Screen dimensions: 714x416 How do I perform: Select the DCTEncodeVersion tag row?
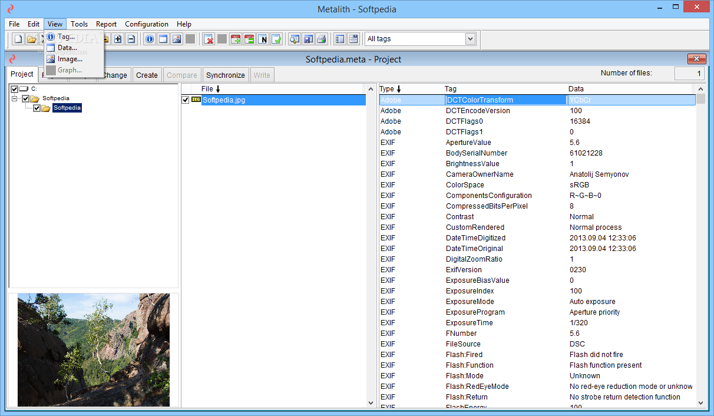pyautogui.click(x=537, y=111)
